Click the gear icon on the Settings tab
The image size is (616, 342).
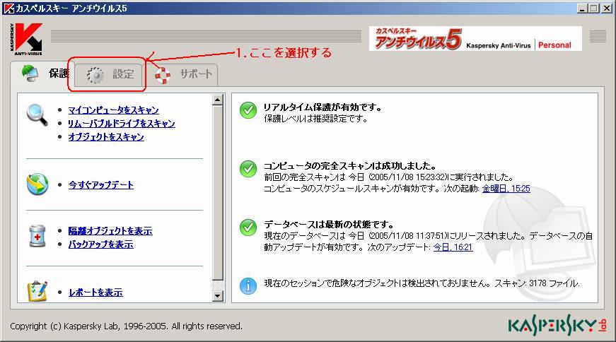click(95, 75)
